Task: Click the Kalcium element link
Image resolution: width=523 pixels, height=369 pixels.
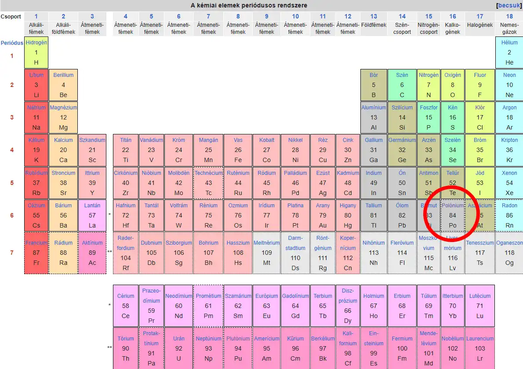Action: (x=63, y=140)
